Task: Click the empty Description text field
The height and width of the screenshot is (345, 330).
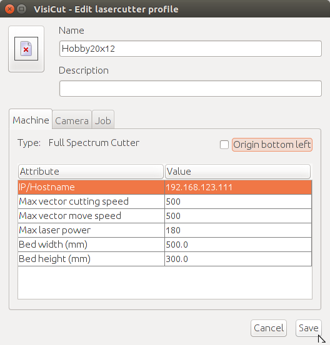Action: pyautogui.click(x=191, y=89)
